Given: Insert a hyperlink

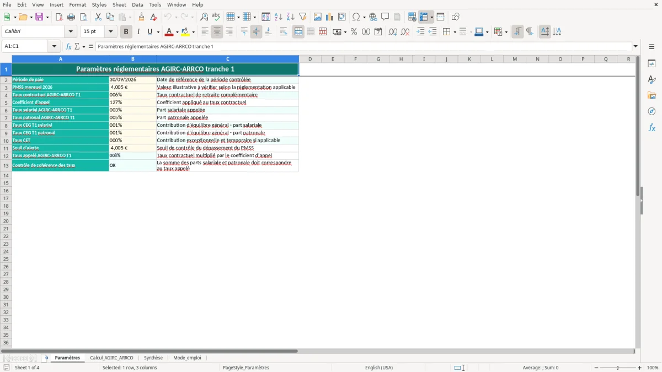Looking at the screenshot, I should point(373,17).
